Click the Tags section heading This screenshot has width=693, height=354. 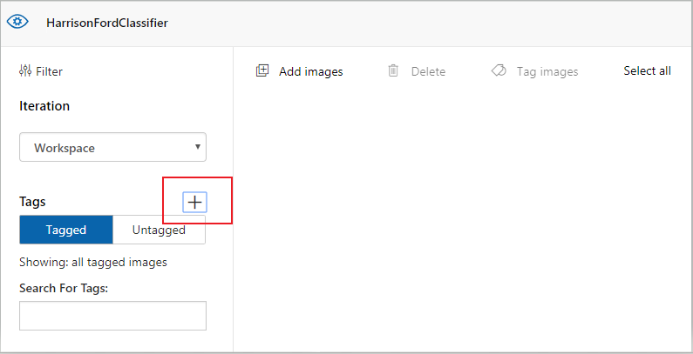32,202
